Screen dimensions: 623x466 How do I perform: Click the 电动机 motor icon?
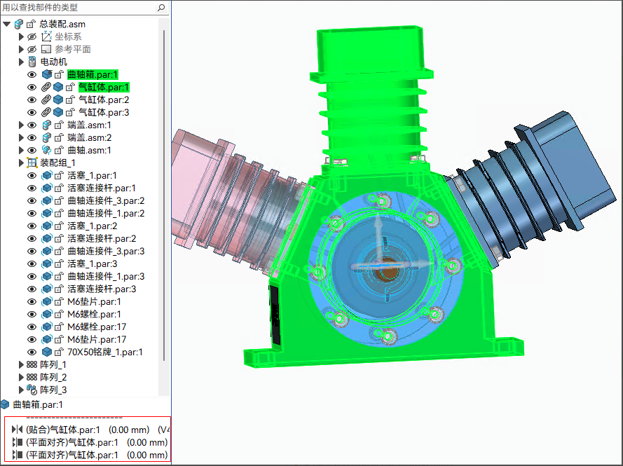32,62
